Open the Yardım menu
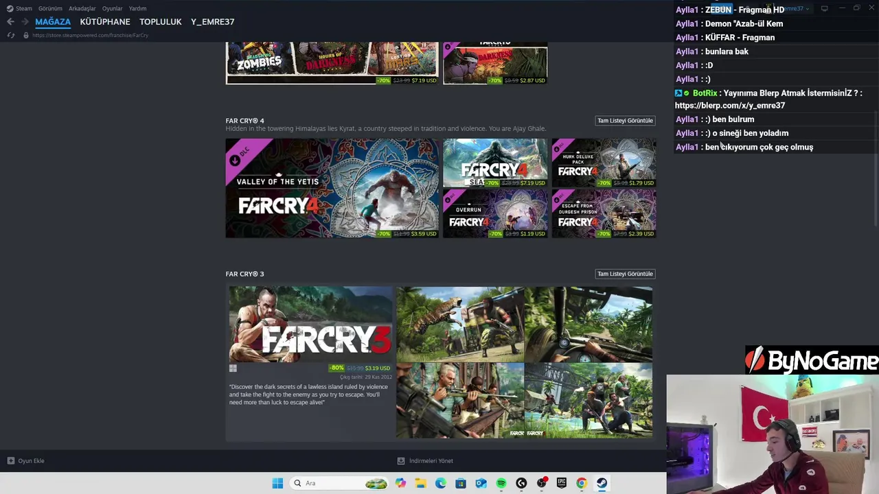 click(x=138, y=8)
